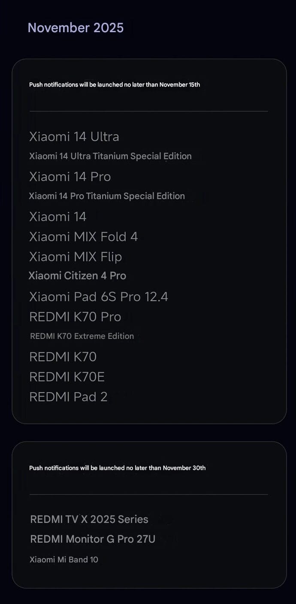Select Xiaomi Citizen 4 Pro
296x604 pixels.
tap(77, 276)
